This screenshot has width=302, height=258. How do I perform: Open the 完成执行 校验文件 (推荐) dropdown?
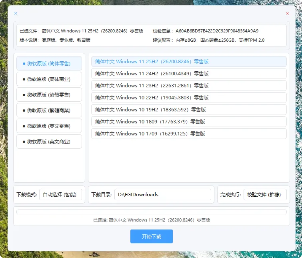coord(265,195)
